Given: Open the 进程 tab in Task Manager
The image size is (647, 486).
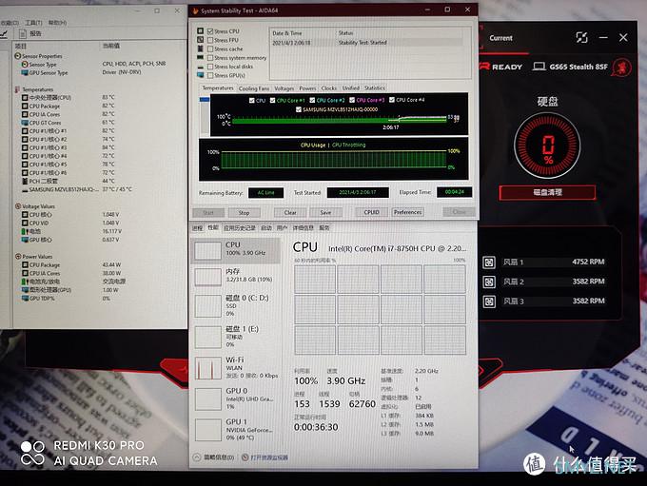Looking at the screenshot, I should click(197, 227).
